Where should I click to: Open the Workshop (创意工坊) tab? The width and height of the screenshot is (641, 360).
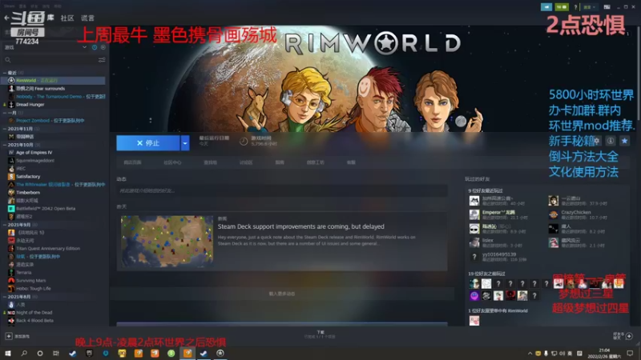click(x=315, y=162)
